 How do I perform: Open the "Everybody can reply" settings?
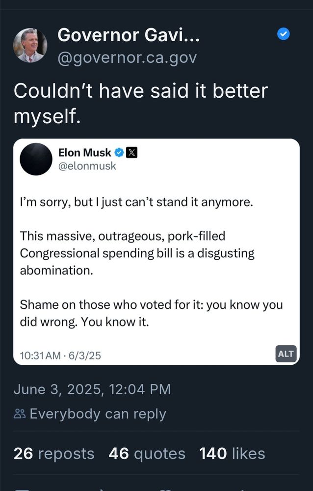coord(90,414)
